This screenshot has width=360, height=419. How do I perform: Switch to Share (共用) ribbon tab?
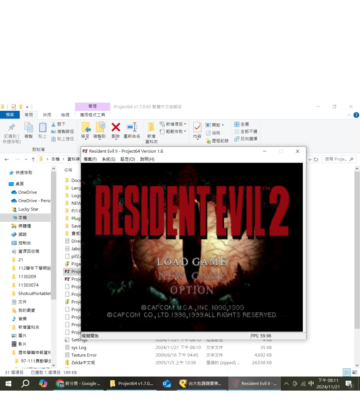pos(47,115)
